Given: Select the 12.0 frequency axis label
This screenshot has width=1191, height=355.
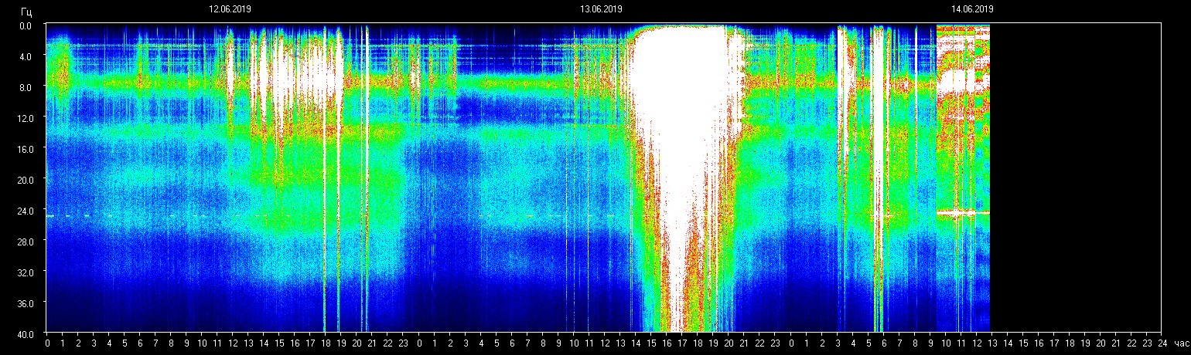Looking at the screenshot, I should coord(26,117).
